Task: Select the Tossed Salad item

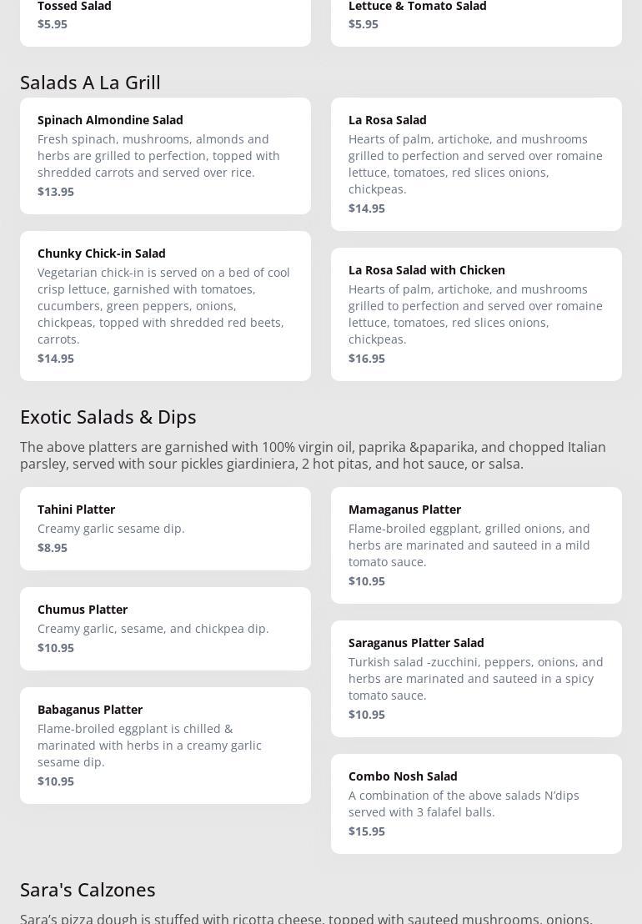Action: [x=165, y=17]
